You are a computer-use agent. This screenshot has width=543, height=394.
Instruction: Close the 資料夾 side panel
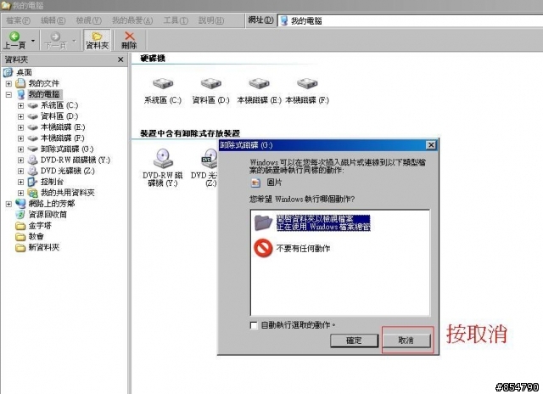click(x=120, y=59)
